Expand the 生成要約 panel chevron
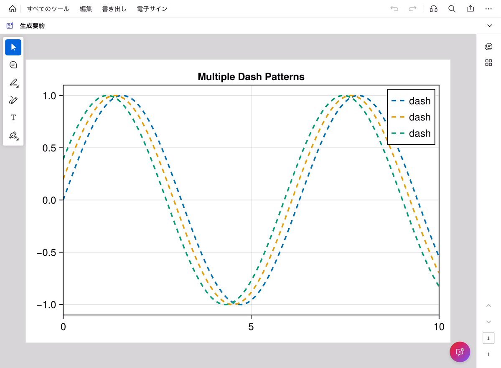The width and height of the screenshot is (501, 368). coord(490,26)
